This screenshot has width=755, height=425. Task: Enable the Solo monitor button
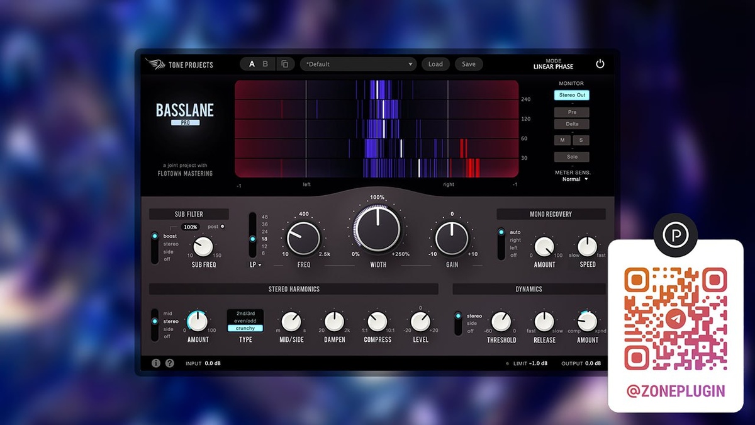click(x=572, y=157)
